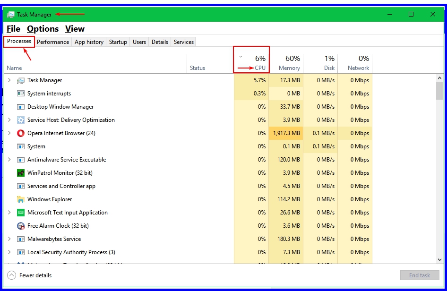Switch to the Startup tab
The height and width of the screenshot is (291, 447).
pyautogui.click(x=118, y=42)
